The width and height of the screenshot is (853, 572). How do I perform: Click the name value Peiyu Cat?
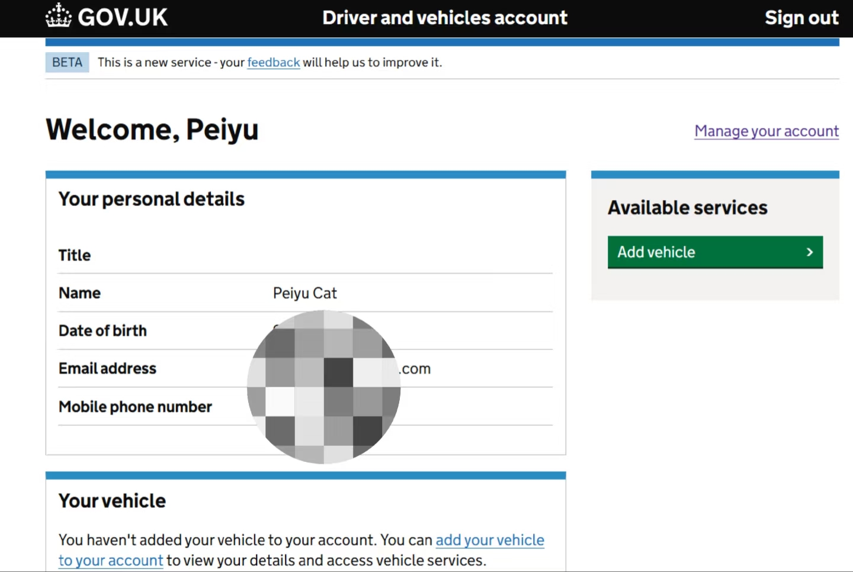pyautogui.click(x=304, y=293)
